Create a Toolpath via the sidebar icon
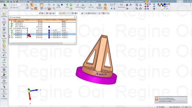Viewport: 192px width, 108px height. coord(4,51)
